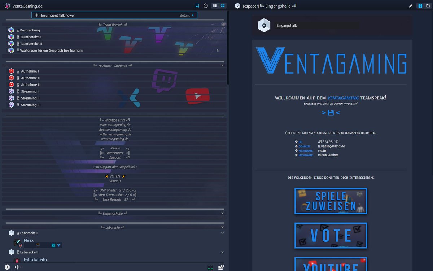Select user Nirax in Laberecke I

click(29, 240)
